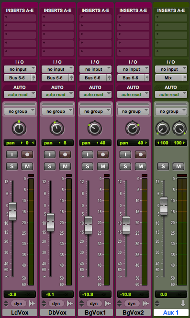Click Aux 1 clip indicator above meter
Image resolution: width=190 pixels, height=318 pixels.
182,175
